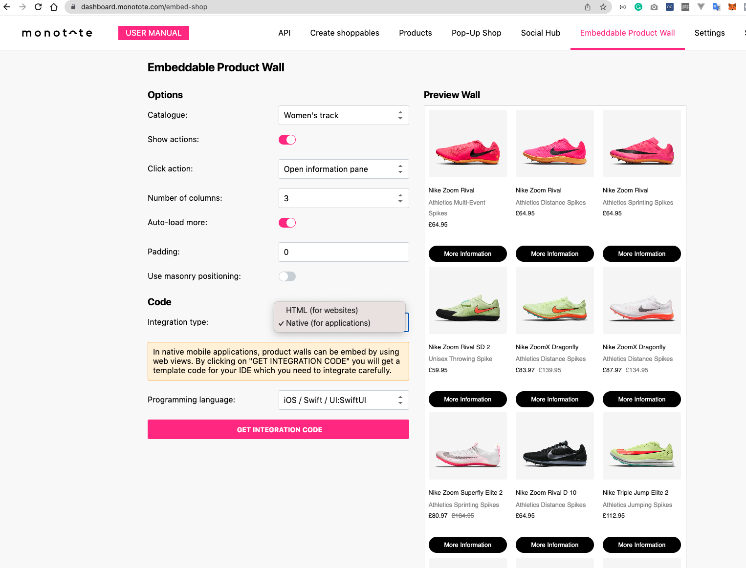Image resolution: width=746 pixels, height=568 pixels.
Task: Open the USER MANUAL
Action: point(154,33)
